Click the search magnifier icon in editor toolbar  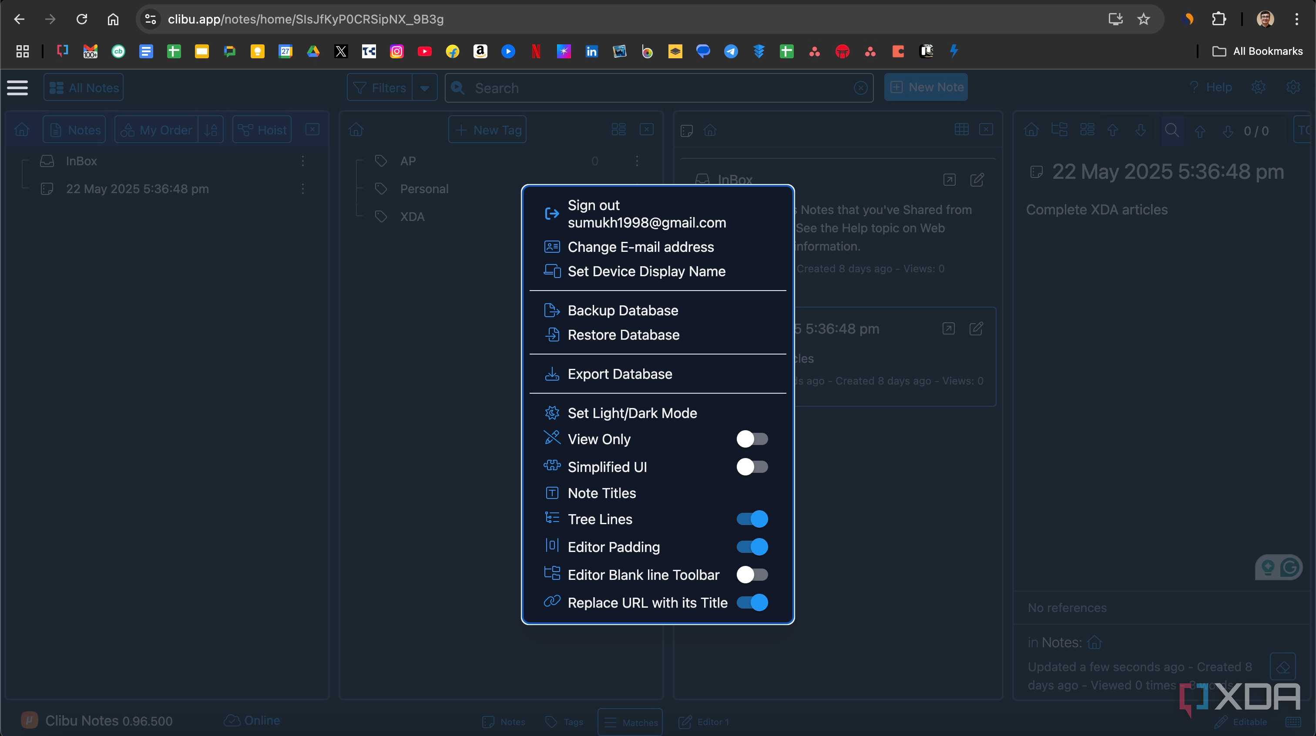click(1172, 130)
